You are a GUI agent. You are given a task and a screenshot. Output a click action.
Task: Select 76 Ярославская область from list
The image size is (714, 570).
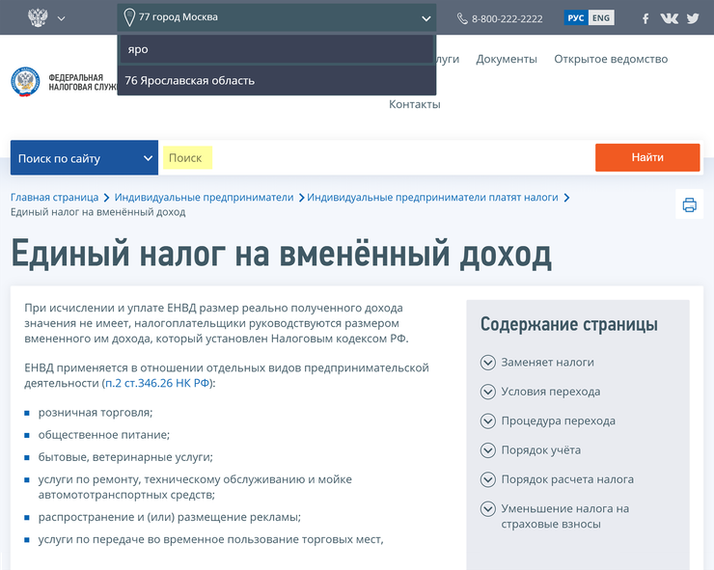190,80
